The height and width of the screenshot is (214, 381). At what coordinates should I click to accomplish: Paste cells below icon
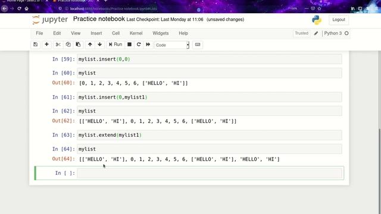(78, 45)
